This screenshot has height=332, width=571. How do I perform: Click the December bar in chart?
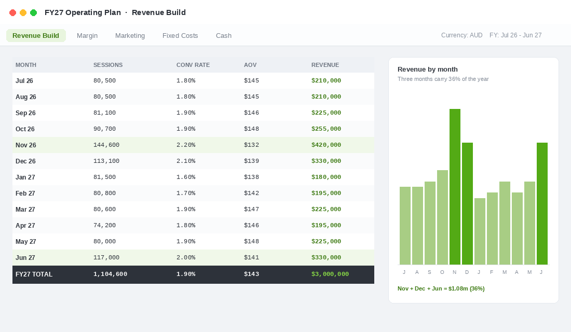pos(468,203)
